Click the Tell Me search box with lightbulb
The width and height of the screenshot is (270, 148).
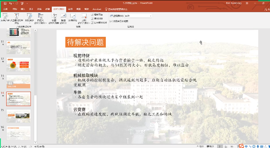116,9
